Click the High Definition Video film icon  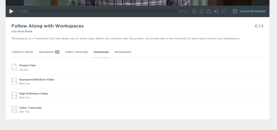coord(14,95)
